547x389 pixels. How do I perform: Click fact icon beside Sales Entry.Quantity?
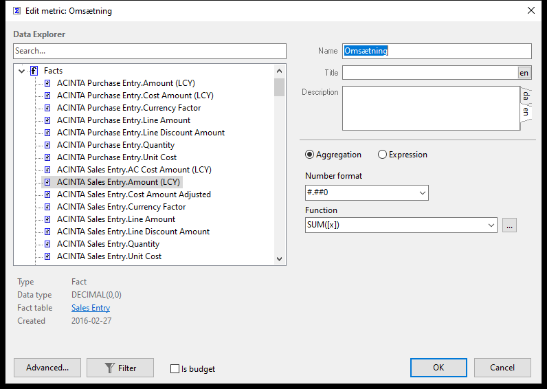[47, 244]
